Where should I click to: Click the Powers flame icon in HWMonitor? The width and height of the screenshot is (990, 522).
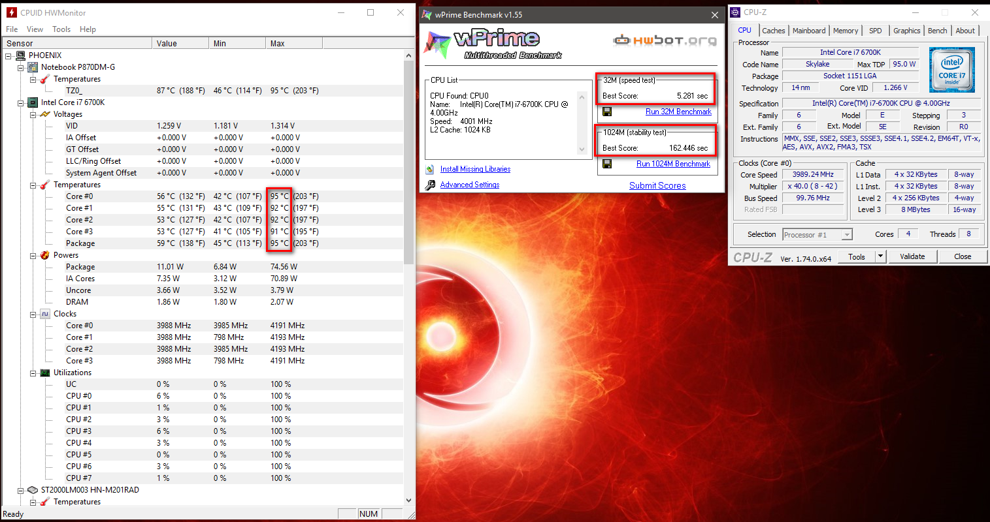45,255
